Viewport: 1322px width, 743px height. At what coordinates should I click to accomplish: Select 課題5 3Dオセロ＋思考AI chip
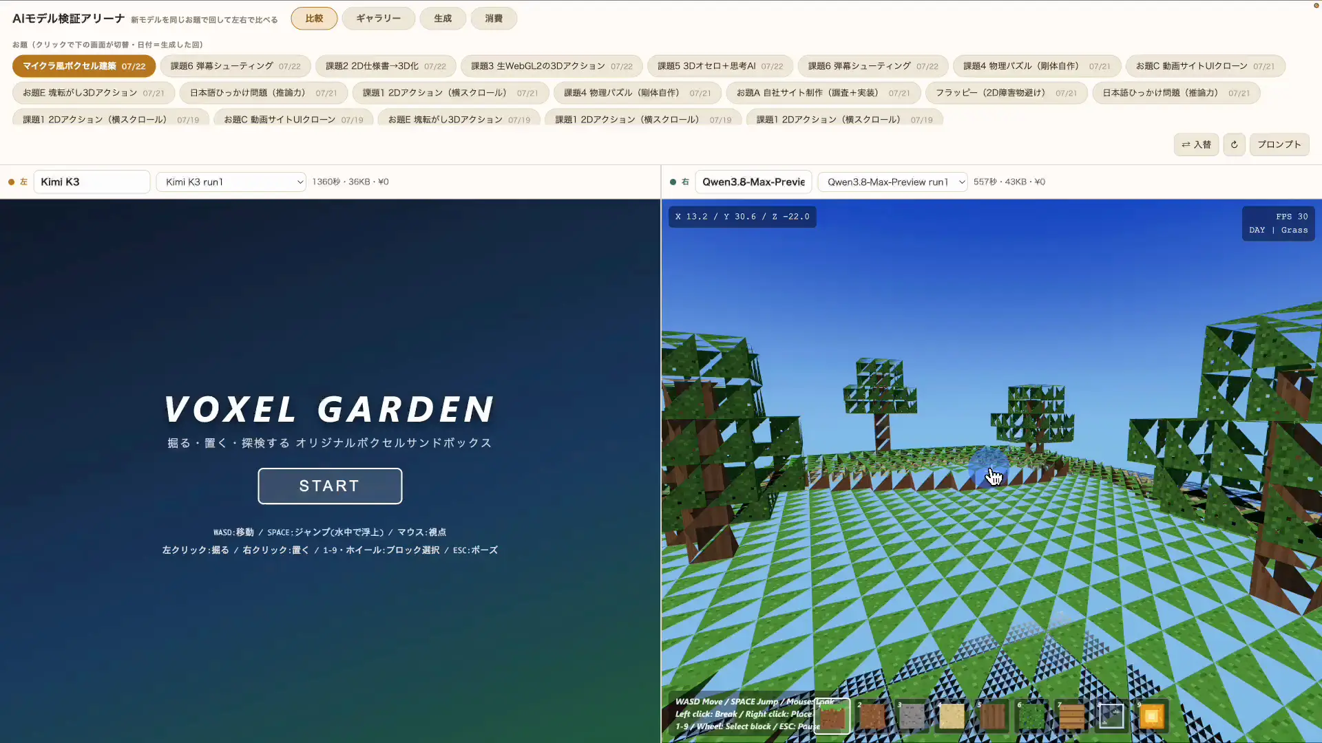tap(720, 66)
